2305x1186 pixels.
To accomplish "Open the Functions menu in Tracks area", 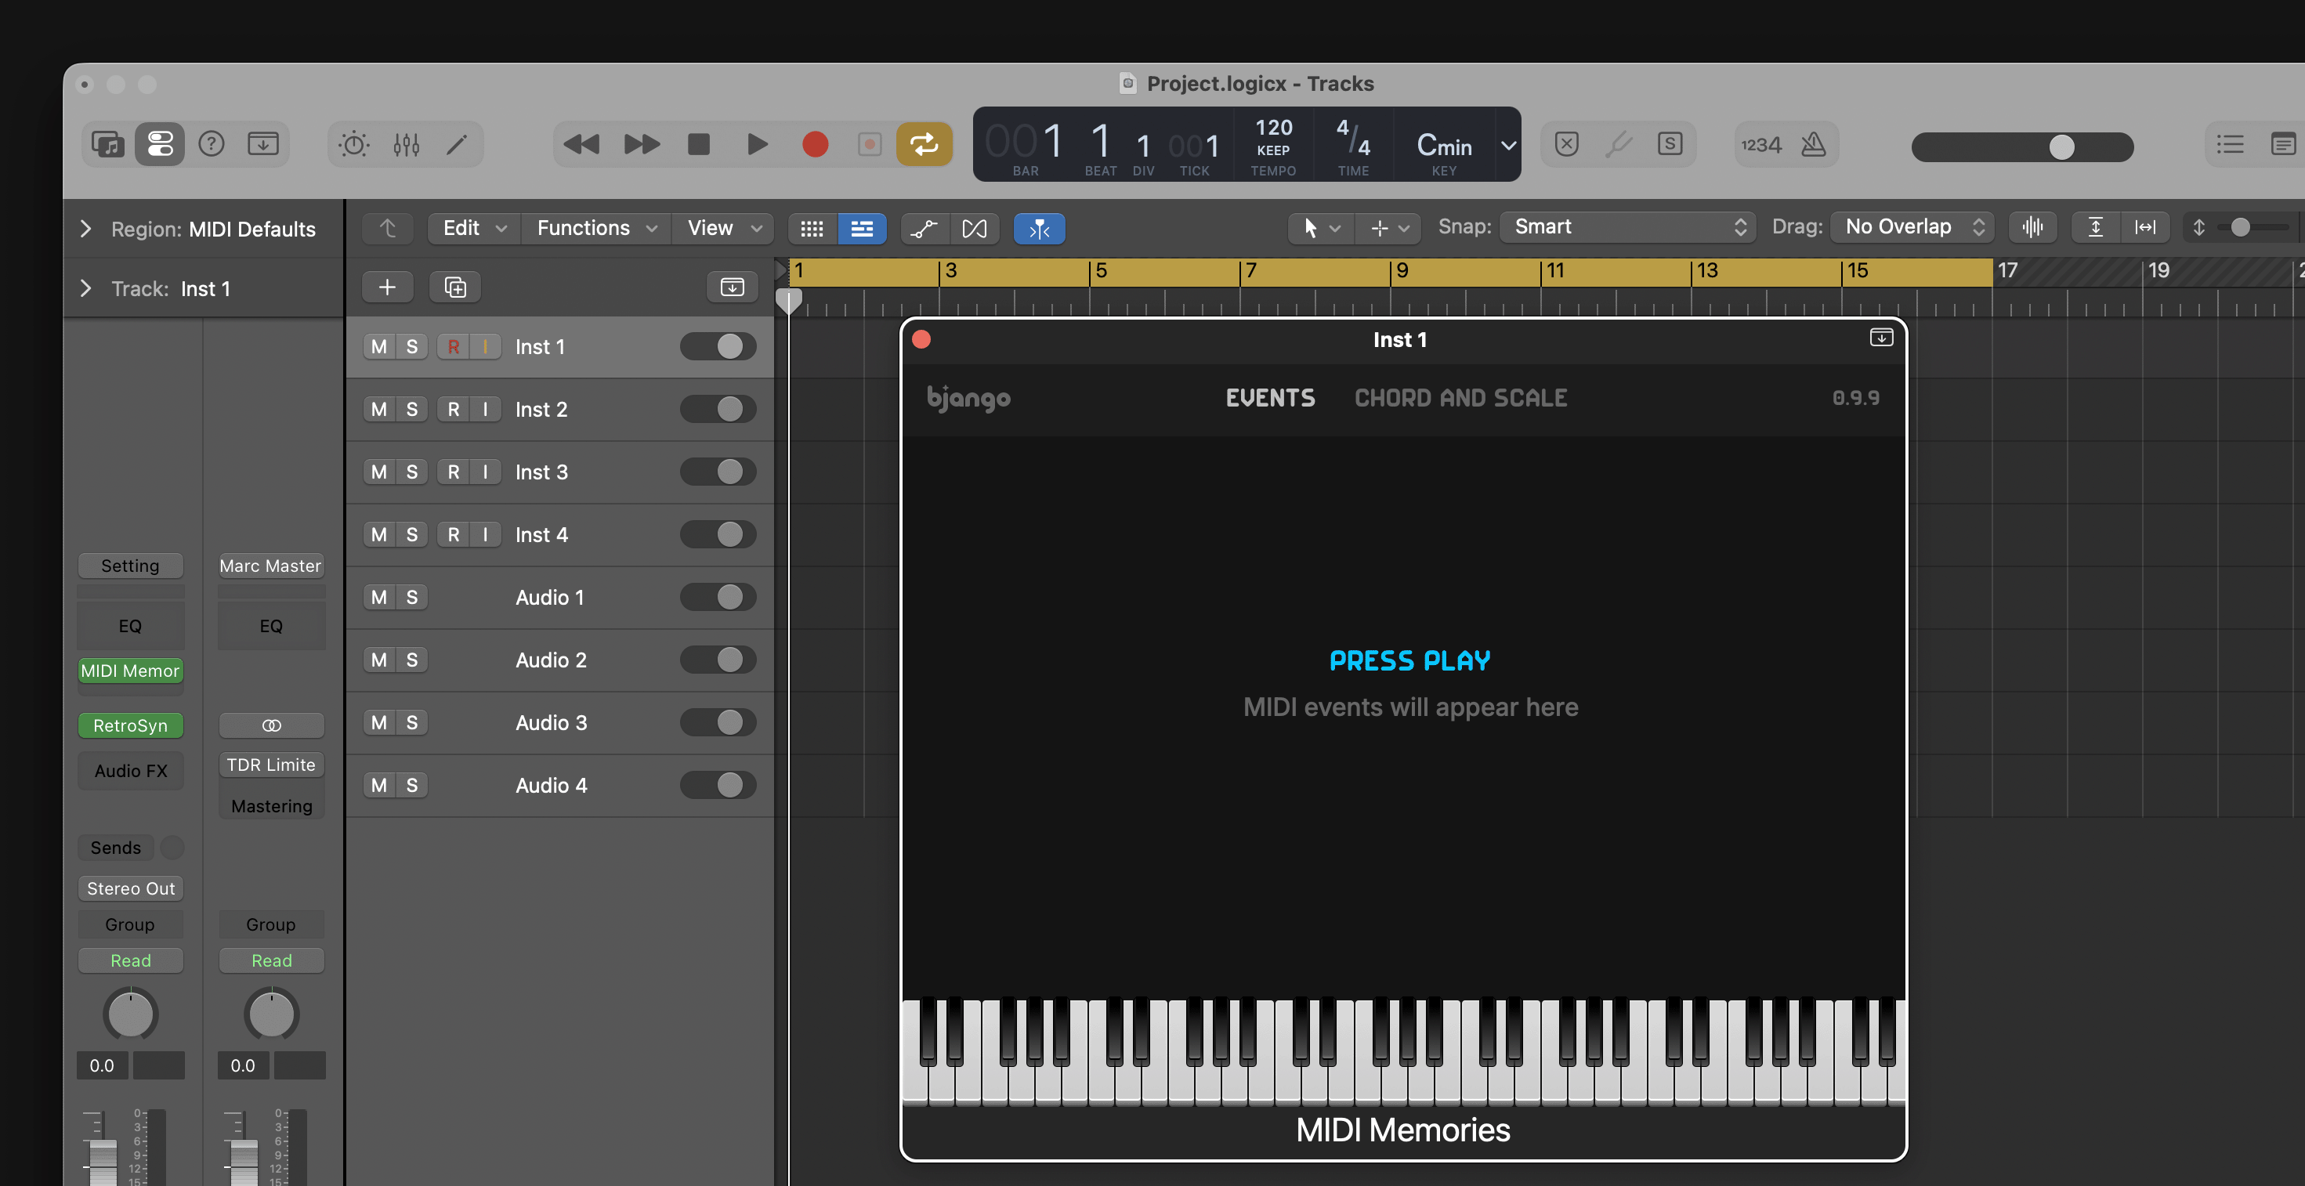I will coord(597,229).
